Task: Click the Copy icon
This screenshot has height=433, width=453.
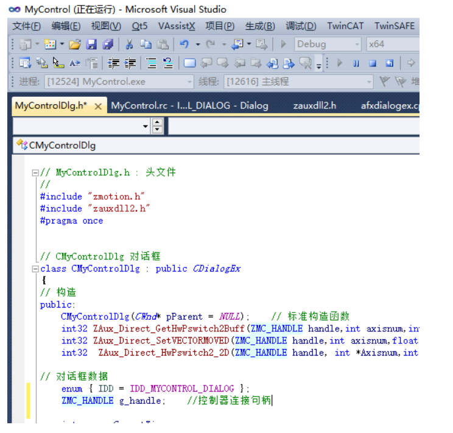Action: pos(146,44)
